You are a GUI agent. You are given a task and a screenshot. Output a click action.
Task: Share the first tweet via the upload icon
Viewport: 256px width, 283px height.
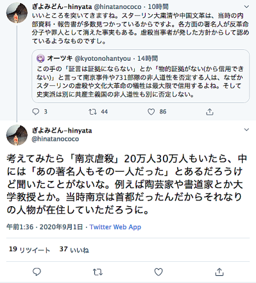210,111
